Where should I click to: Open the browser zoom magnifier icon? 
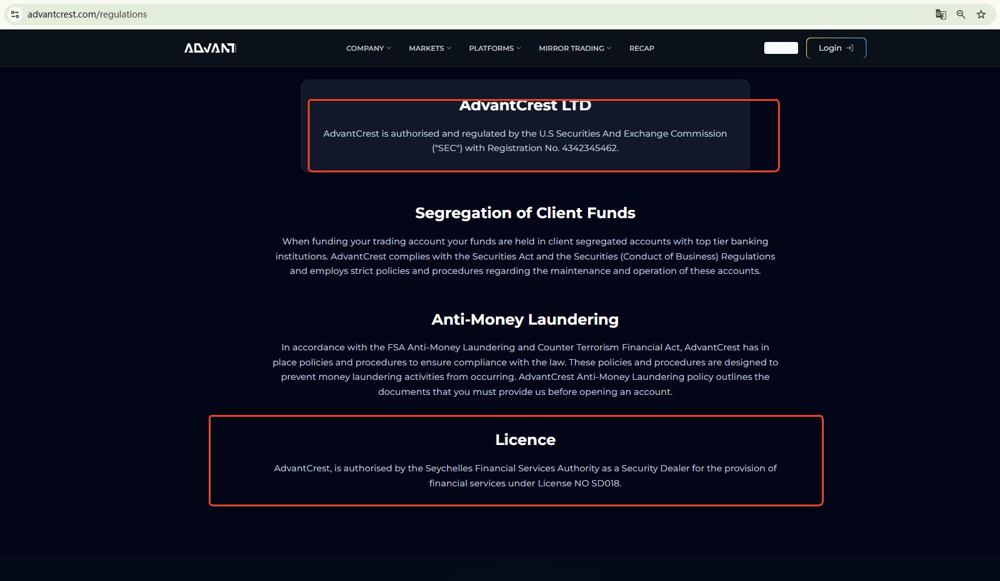tap(961, 14)
